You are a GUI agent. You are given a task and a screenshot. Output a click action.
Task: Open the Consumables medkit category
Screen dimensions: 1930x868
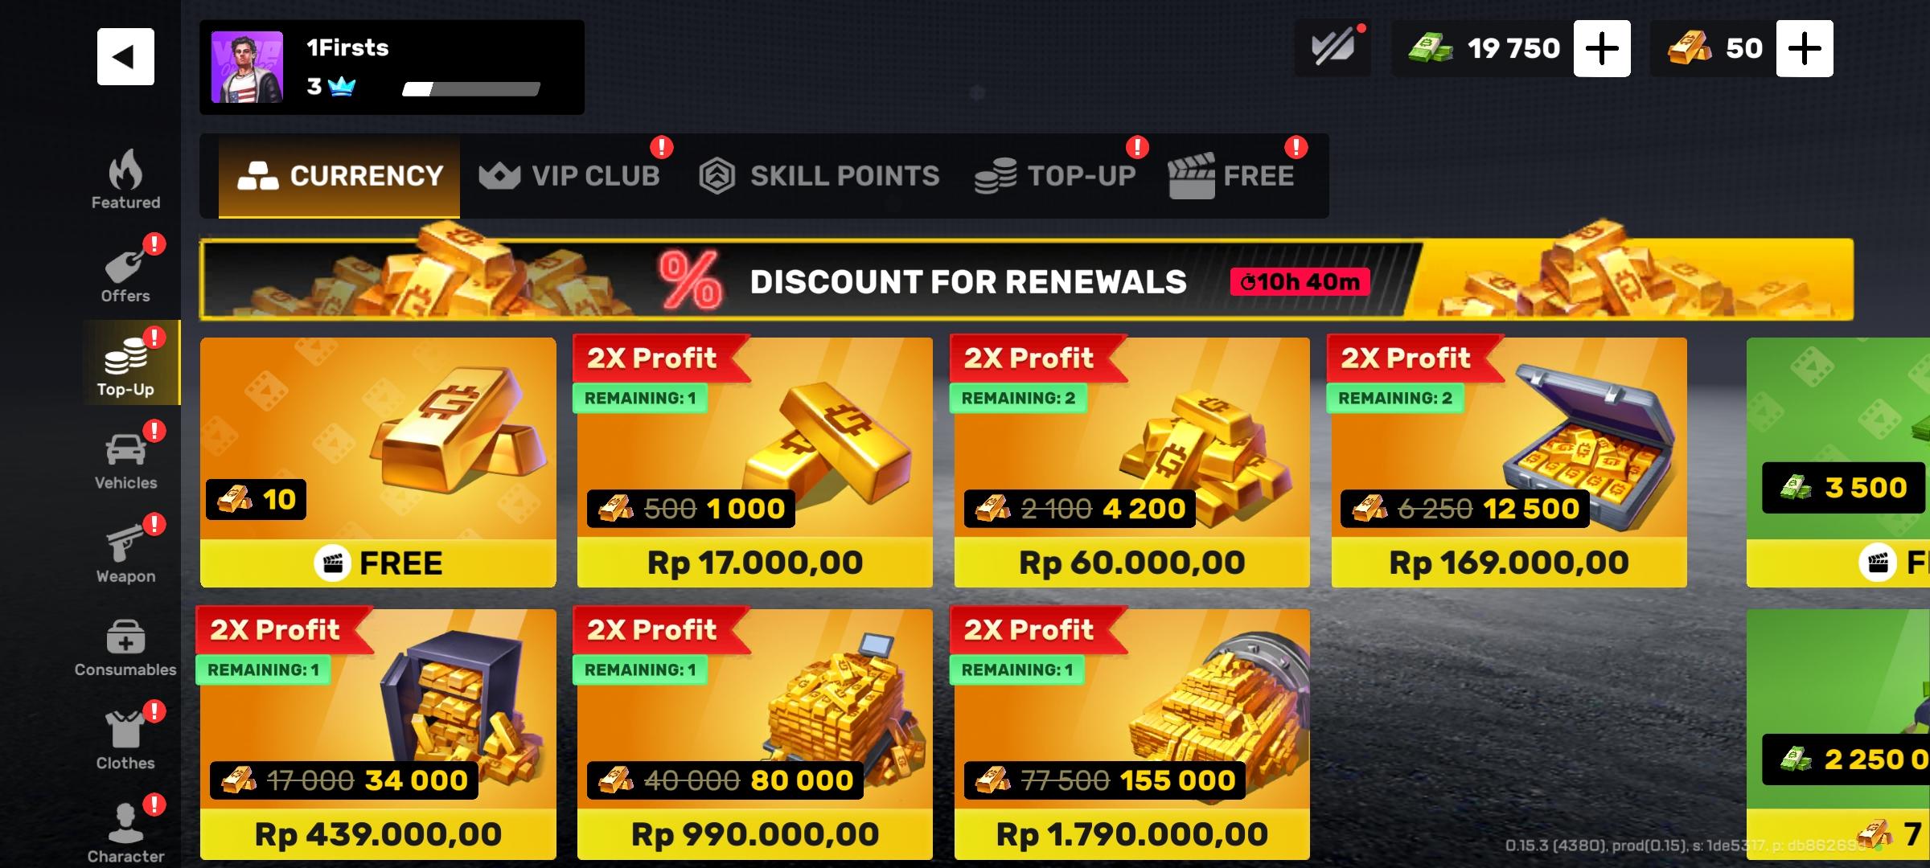125,648
